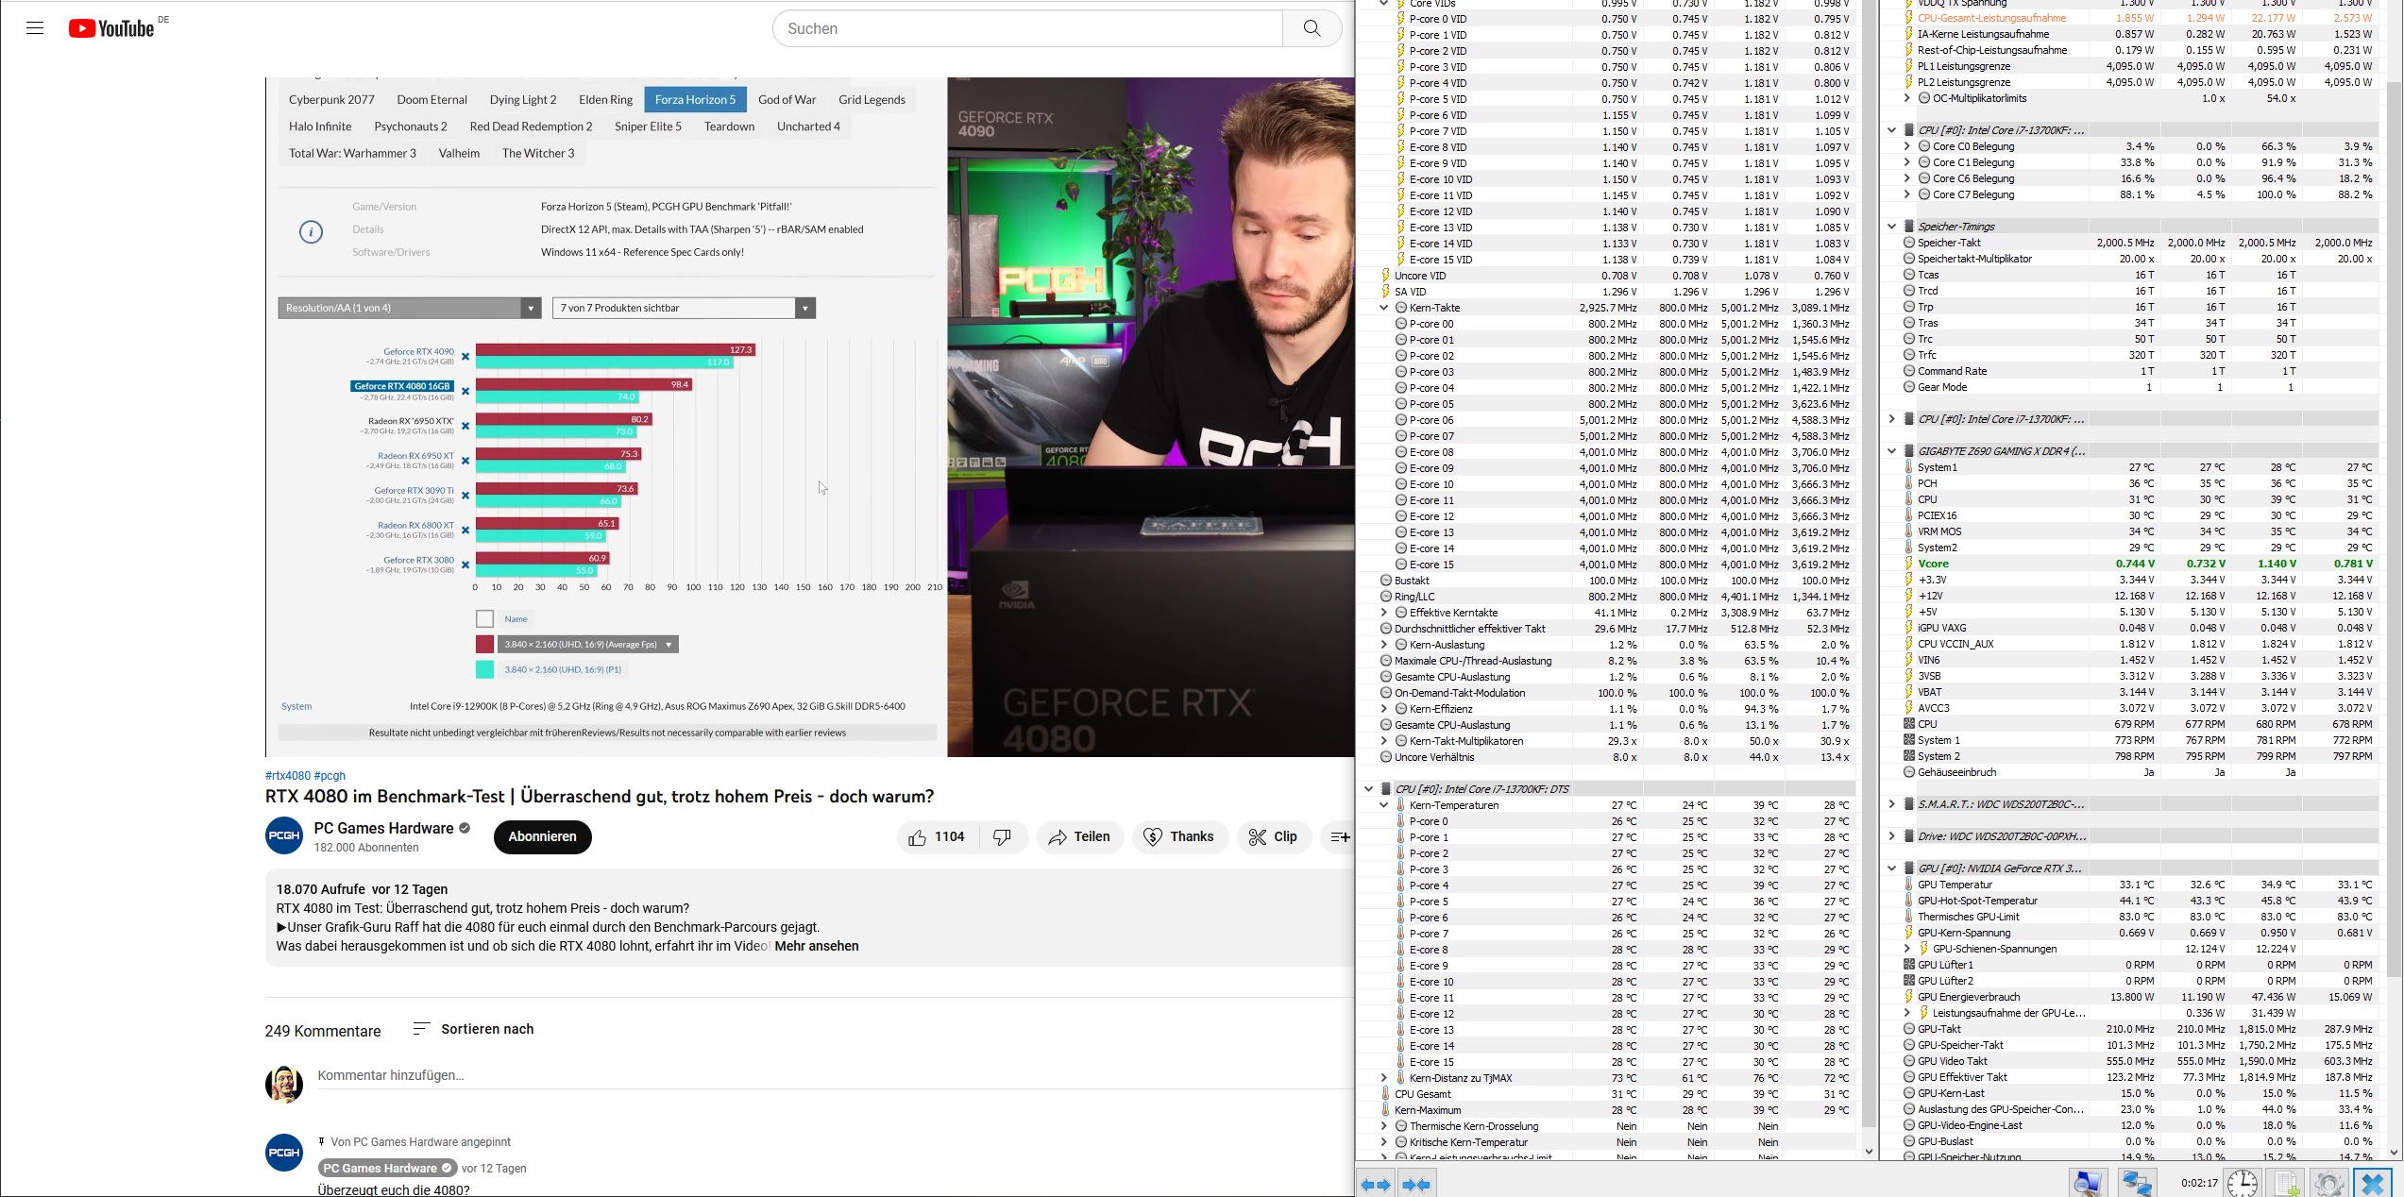Collapse the Kern-Takte sensor group
Viewport: 2404px width, 1197px height.
[x=1383, y=307]
